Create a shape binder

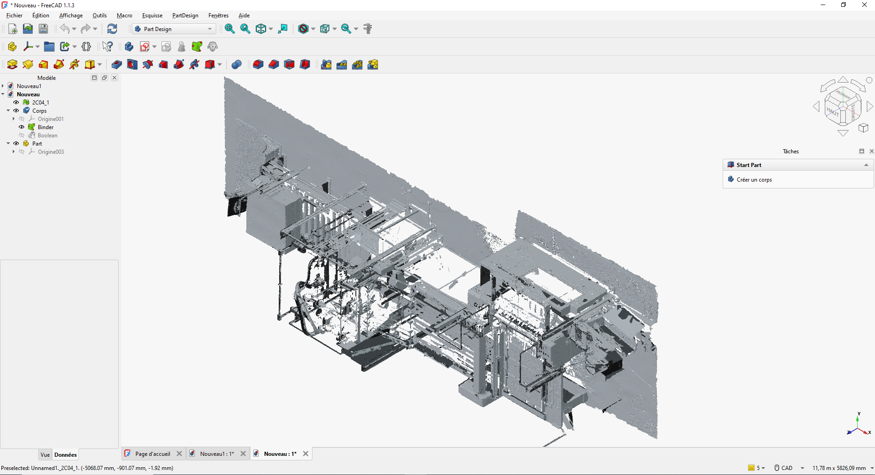pos(197,47)
